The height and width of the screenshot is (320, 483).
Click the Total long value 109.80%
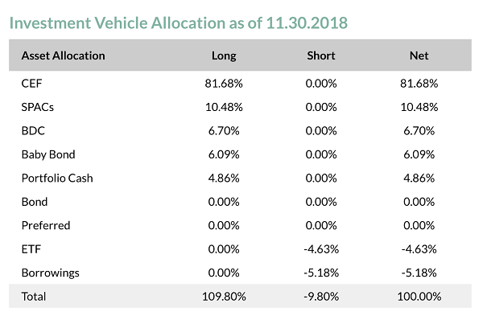click(224, 297)
